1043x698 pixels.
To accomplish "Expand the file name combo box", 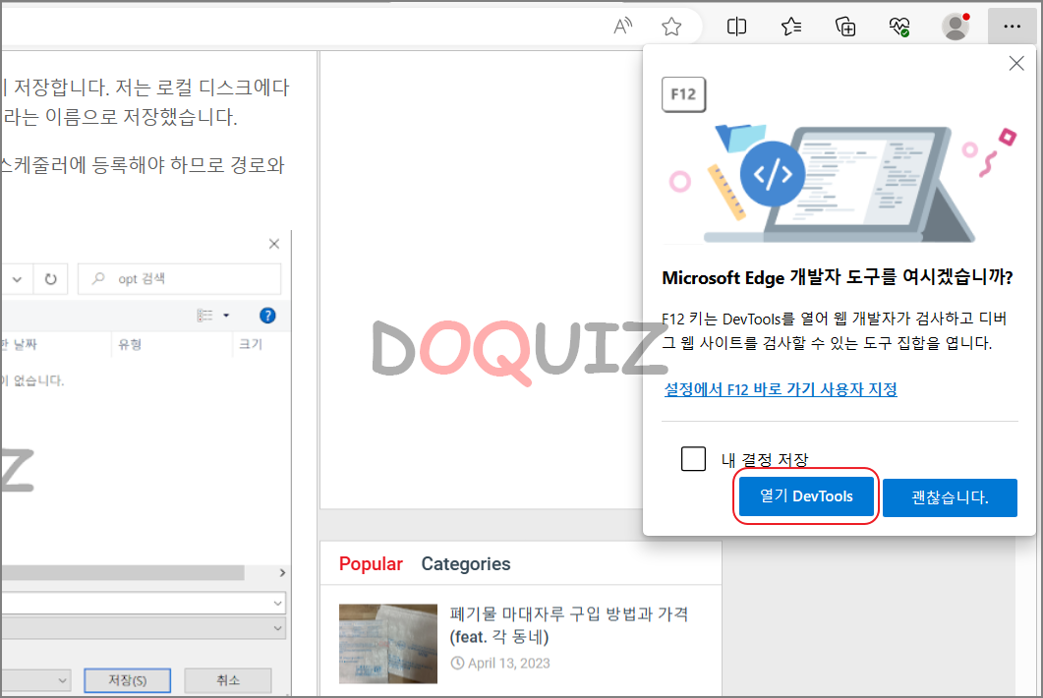I will pyautogui.click(x=277, y=603).
